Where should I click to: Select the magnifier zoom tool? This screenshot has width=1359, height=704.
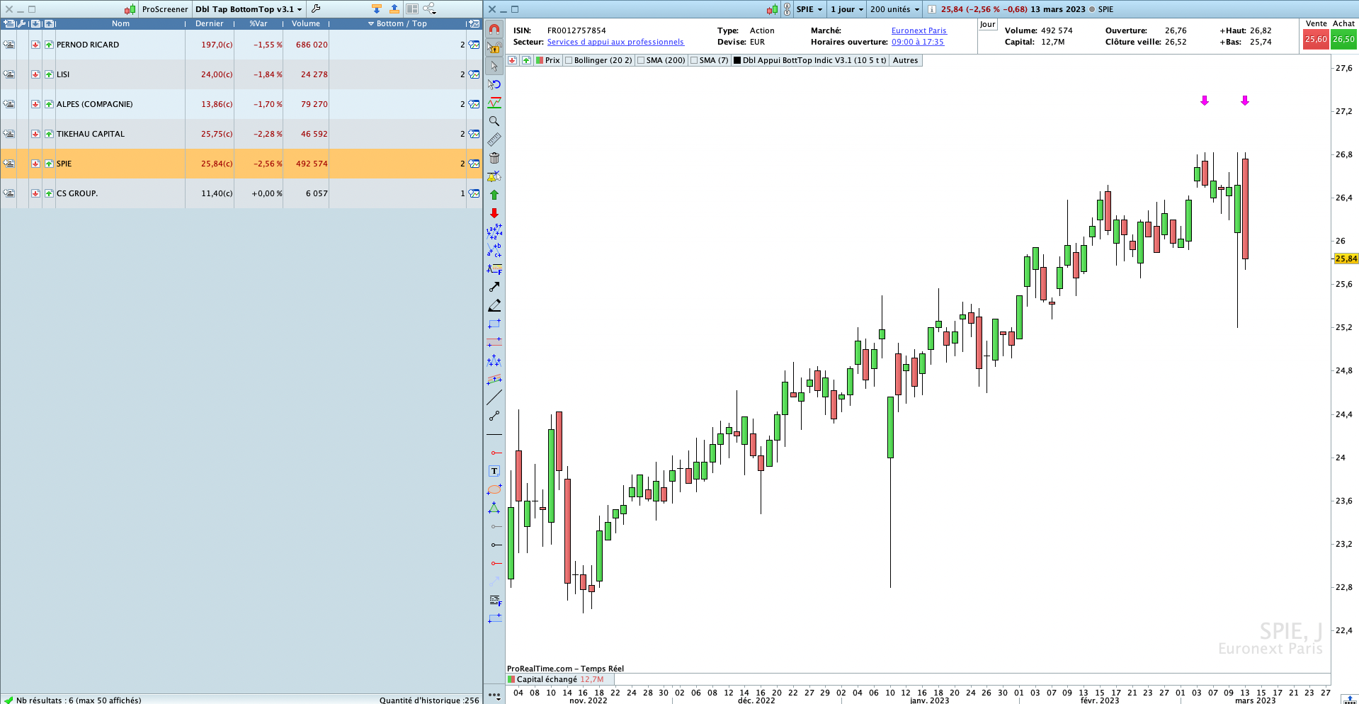[x=494, y=121]
